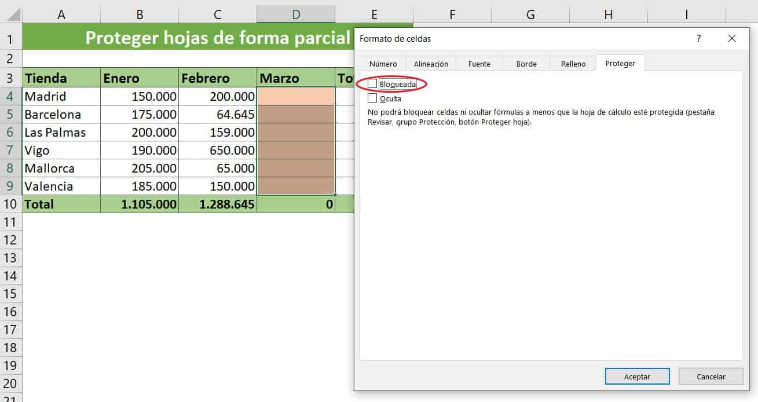Uncheck the Bloqueada checkbox

(x=372, y=84)
